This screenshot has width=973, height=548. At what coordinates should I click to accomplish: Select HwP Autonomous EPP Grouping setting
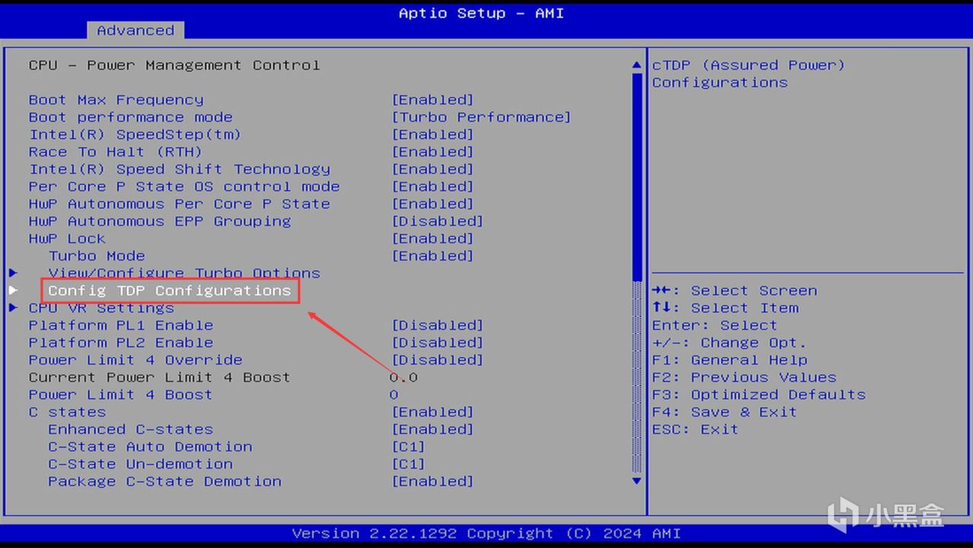coord(160,221)
